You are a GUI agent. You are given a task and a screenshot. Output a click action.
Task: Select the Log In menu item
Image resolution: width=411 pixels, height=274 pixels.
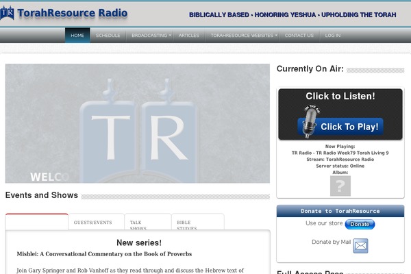[333, 35]
